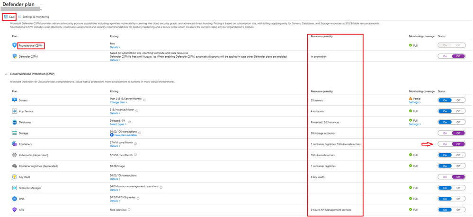Enable the Storage plan status switch
The width and height of the screenshot is (473, 217).
[x=451, y=133]
